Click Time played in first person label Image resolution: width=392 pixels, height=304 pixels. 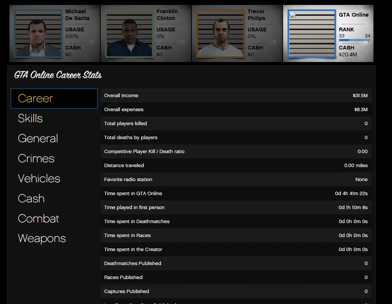pyautogui.click(x=134, y=207)
